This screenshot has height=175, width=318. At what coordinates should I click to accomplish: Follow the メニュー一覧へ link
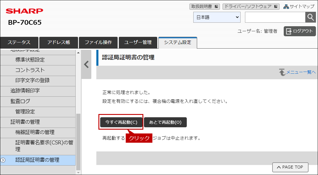(301, 72)
